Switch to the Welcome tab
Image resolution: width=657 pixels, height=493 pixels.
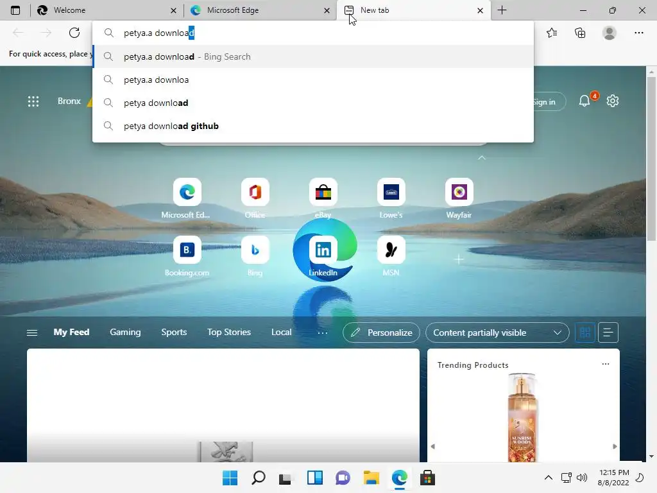107,10
